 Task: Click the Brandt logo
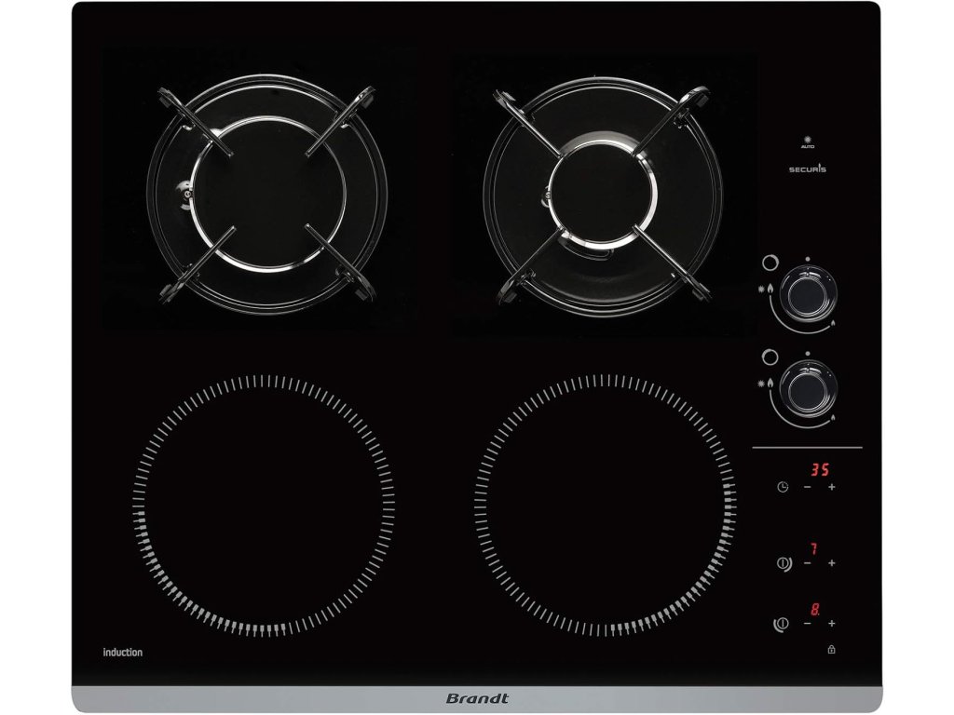pyautogui.click(x=477, y=698)
